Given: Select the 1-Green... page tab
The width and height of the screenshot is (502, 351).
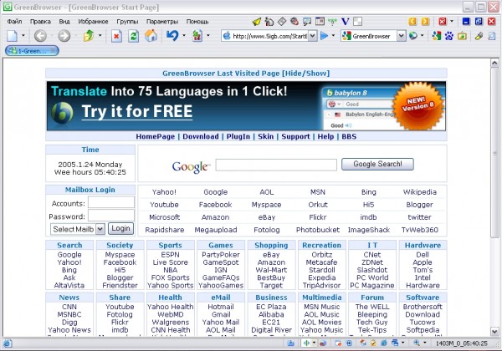Looking at the screenshot, I should coord(32,50).
